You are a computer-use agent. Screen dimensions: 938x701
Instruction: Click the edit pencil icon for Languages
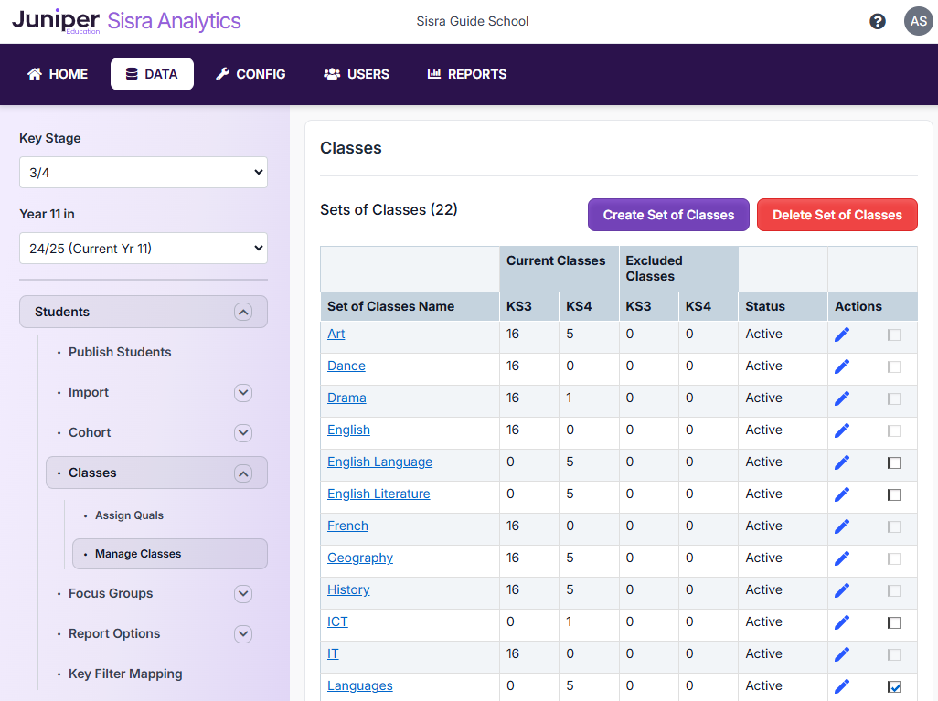(841, 685)
